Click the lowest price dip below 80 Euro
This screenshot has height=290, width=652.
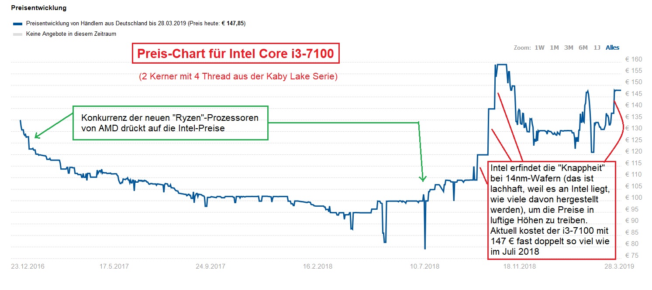(x=424, y=248)
